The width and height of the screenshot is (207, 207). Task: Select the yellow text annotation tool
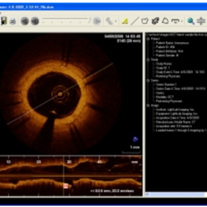point(125,21)
